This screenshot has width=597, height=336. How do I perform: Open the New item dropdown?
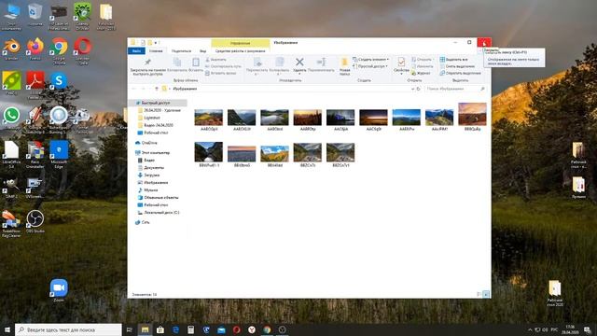pos(371,60)
